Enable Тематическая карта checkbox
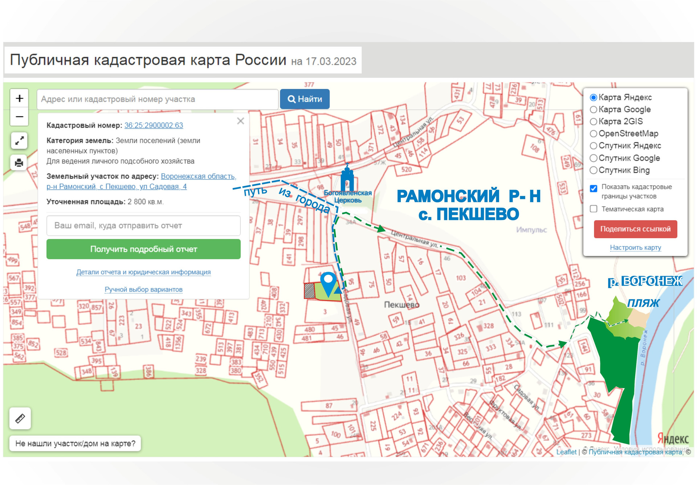The image size is (697, 485). 594,209
